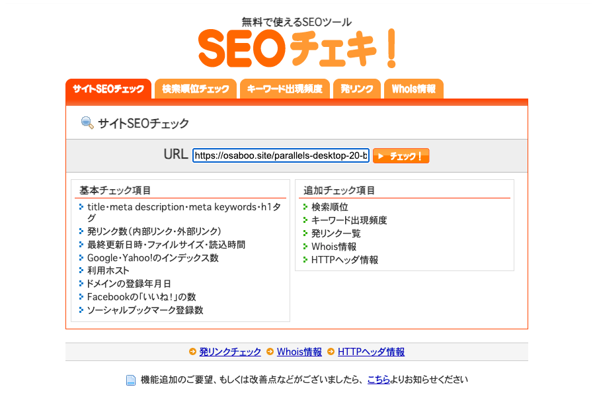Viewport: 595px width, 410px height.
Task: Open the 発リンクチェック footer link
Action: [230, 352]
